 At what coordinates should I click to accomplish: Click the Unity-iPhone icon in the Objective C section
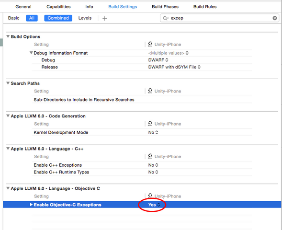150,195
